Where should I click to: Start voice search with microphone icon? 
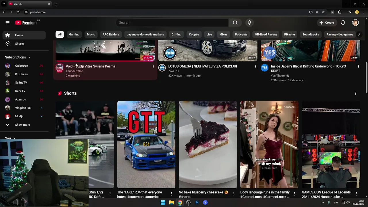coord(250,23)
